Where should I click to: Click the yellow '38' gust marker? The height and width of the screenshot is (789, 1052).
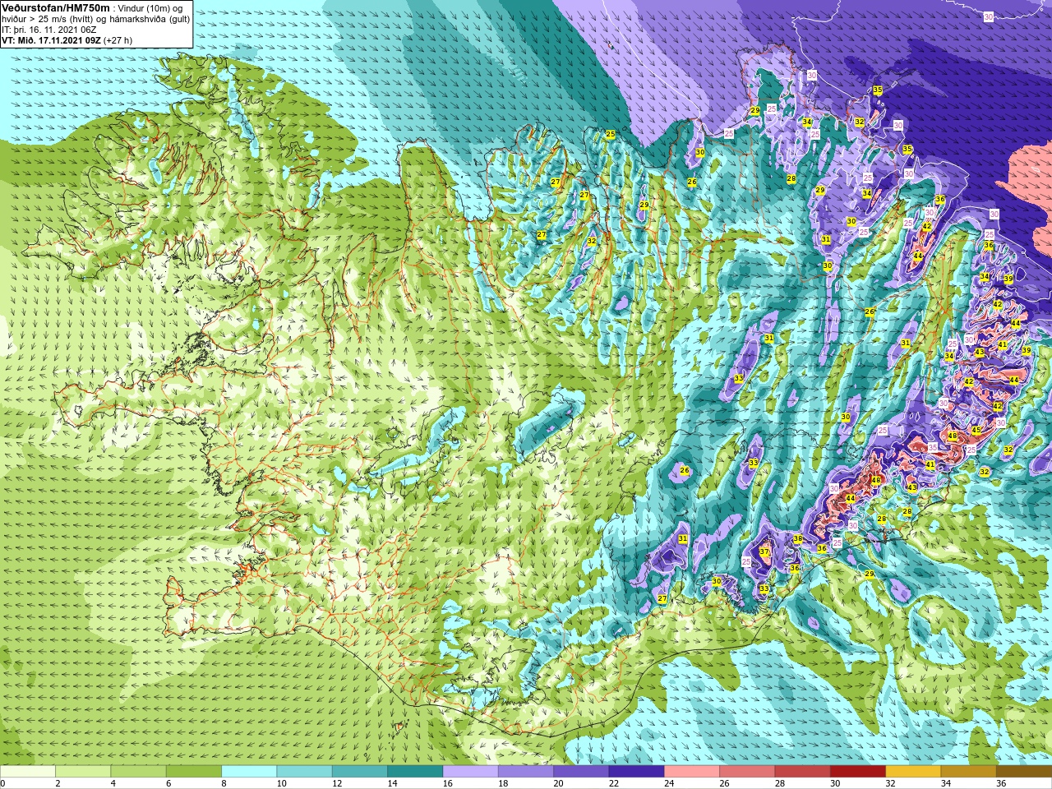[x=797, y=538]
